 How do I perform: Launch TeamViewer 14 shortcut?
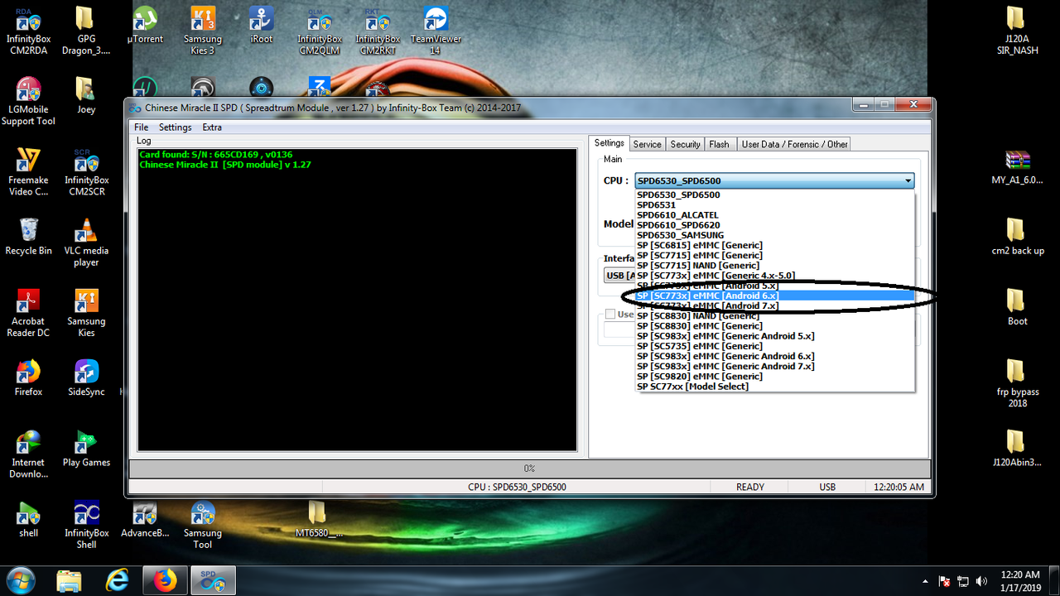click(x=436, y=31)
